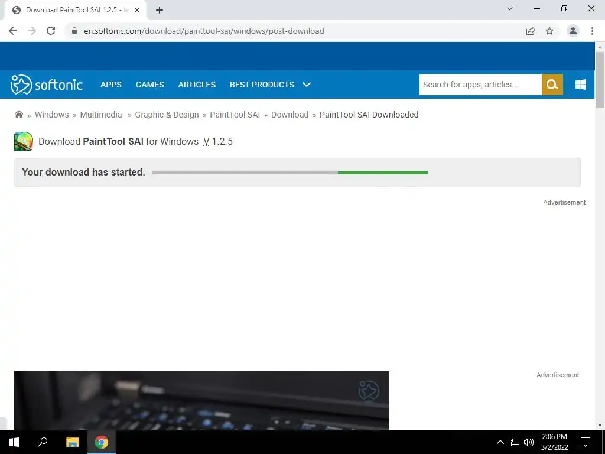This screenshot has width=605, height=454.
Task: Open the Chrome profile icon
Action: (x=573, y=31)
